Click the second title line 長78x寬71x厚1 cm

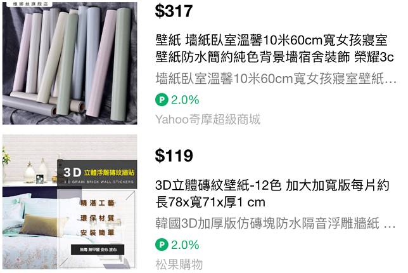[x=210, y=202]
